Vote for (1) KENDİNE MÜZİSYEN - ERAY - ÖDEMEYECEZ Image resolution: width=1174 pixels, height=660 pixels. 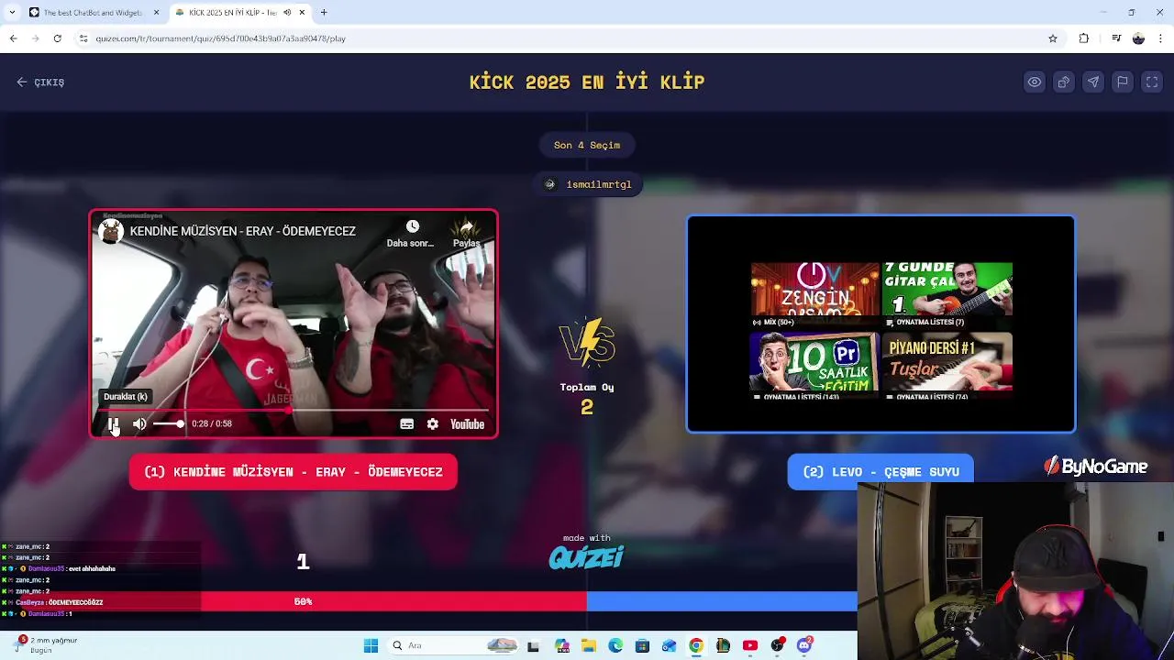(x=293, y=471)
